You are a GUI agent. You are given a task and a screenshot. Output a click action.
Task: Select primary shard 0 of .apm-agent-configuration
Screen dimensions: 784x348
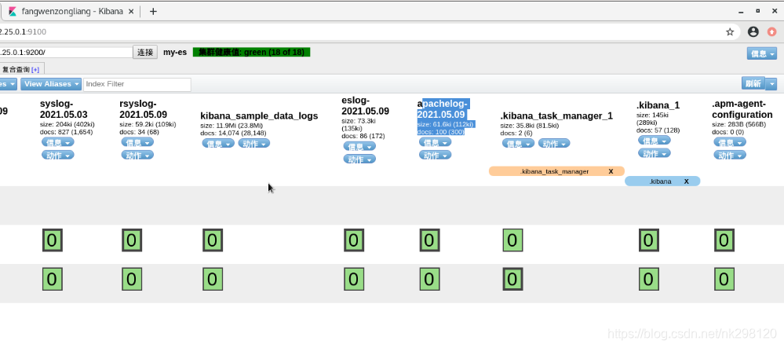(x=724, y=240)
